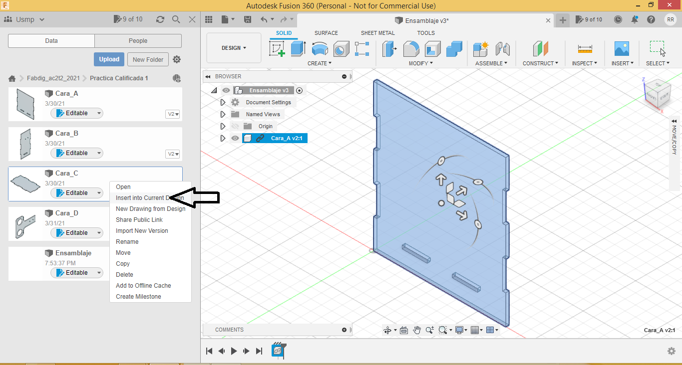The width and height of the screenshot is (682, 365).
Task: Open the DESIGN workspace dropdown
Action: click(x=234, y=48)
